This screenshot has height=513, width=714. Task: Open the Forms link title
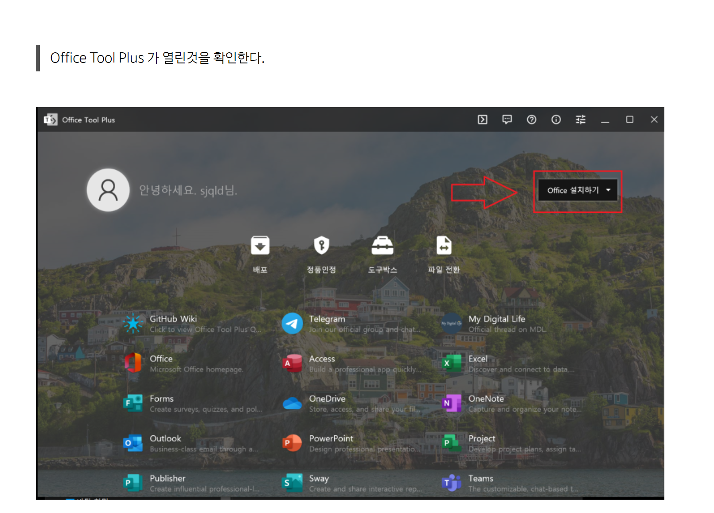162,399
